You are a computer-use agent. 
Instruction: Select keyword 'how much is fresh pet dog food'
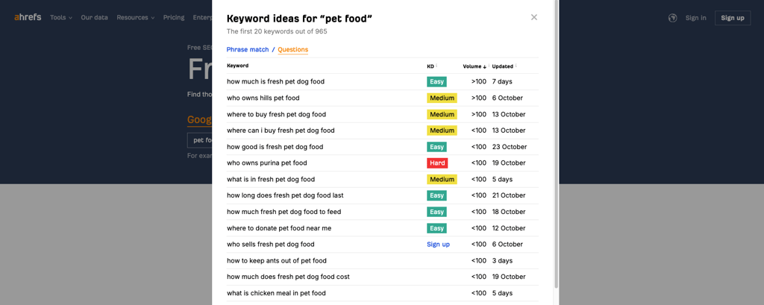[x=276, y=82]
